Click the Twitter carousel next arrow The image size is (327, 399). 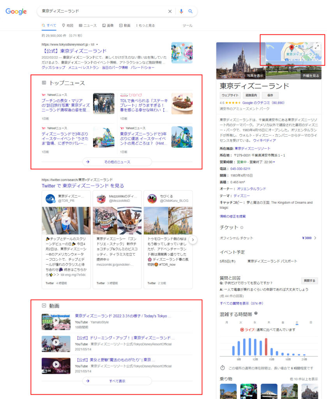(193, 240)
